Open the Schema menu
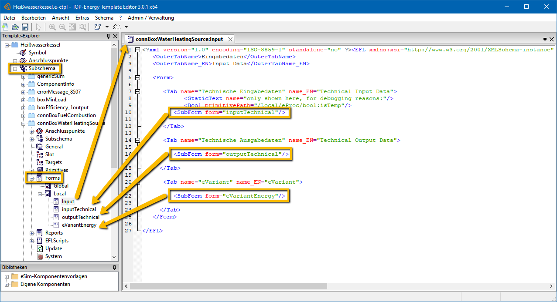 tap(104, 18)
